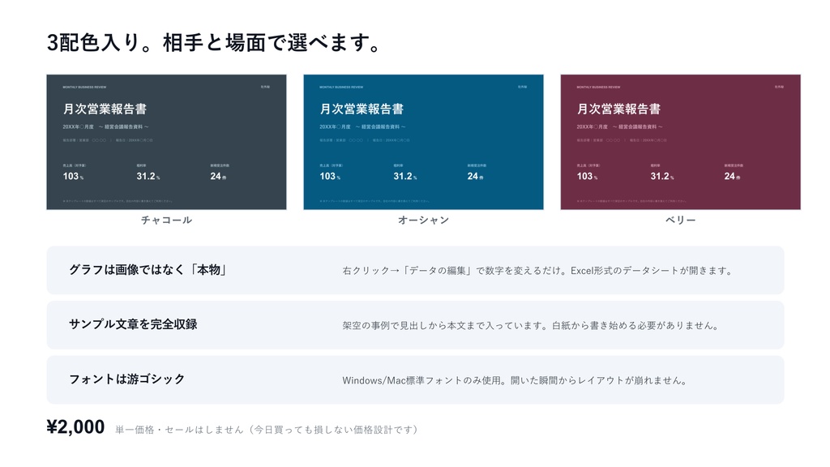This screenshot has width=830, height=467.
Task: Click 月次営業報告書 title on ocean slide
Action: (362, 109)
